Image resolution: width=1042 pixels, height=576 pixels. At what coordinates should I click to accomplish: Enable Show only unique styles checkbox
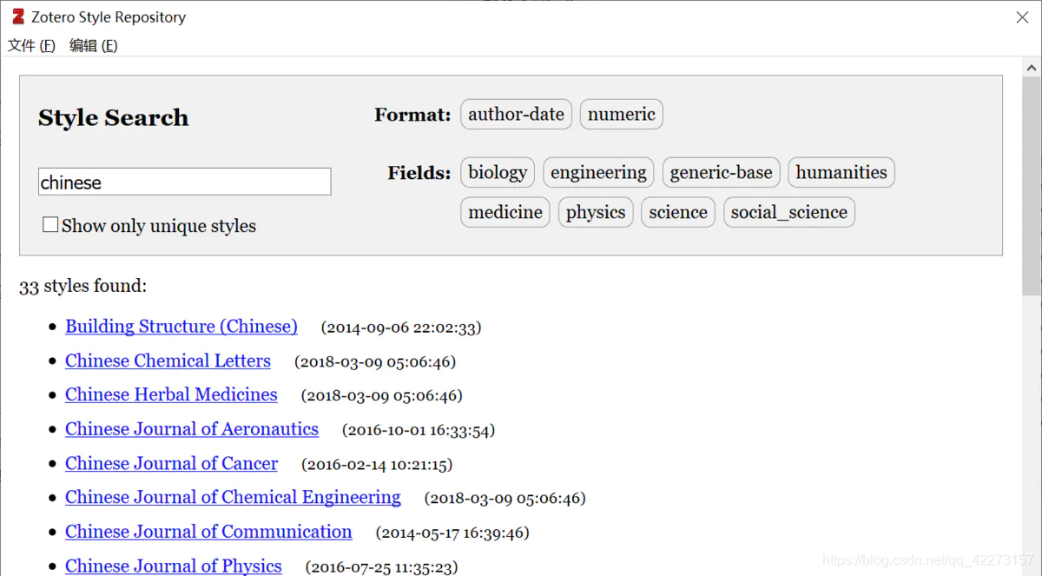coord(50,225)
